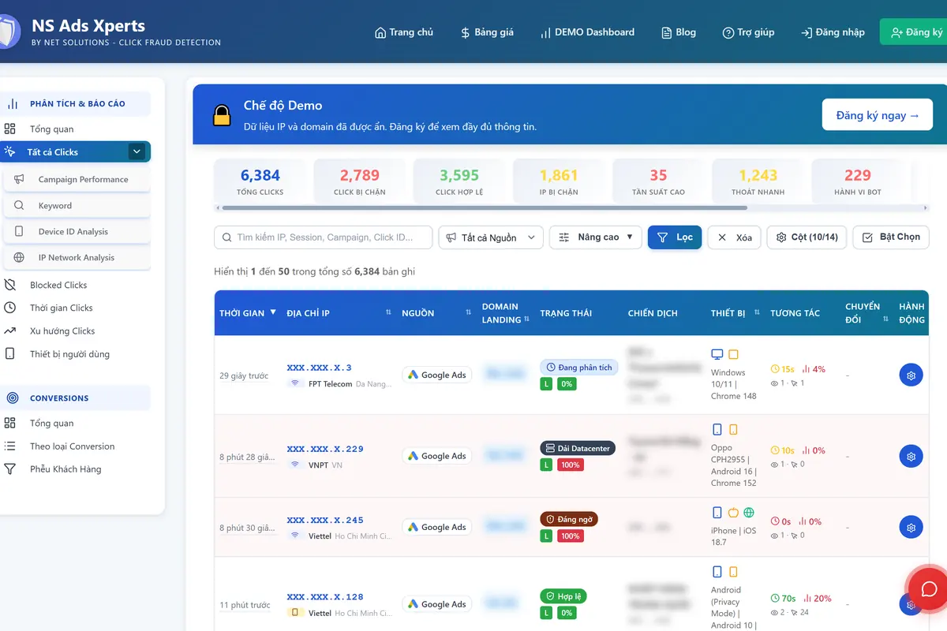
Task: Open Keyword submenu item
Action: 77,206
